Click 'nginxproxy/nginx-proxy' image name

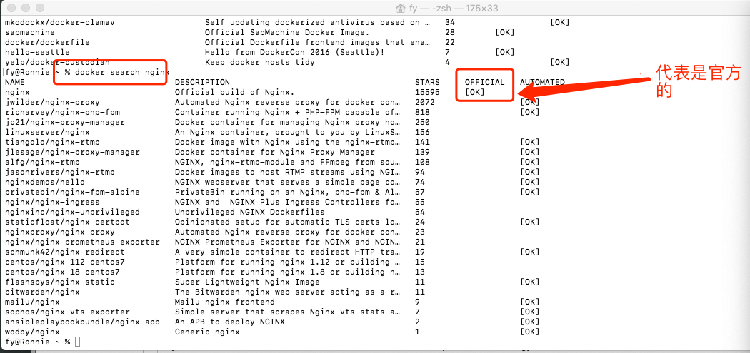(60, 232)
